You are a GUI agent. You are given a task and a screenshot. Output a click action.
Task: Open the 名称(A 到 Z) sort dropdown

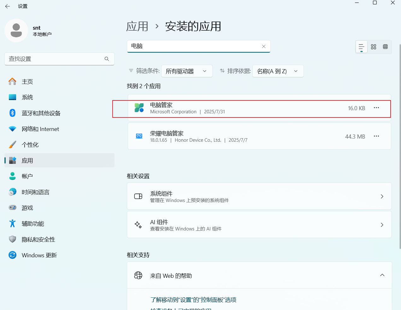click(x=278, y=71)
